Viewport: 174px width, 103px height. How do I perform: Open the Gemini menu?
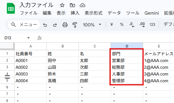point(152,13)
